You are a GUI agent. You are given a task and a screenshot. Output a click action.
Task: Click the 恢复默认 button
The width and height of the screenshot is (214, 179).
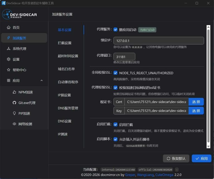176,159
